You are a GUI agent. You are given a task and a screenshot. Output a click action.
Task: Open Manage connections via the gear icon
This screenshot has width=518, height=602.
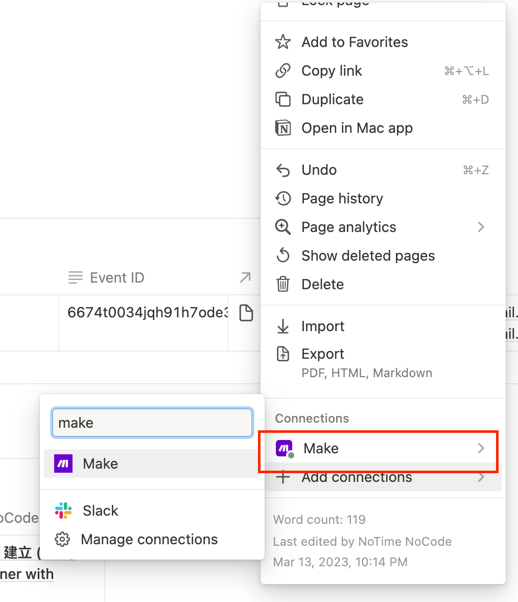point(62,539)
